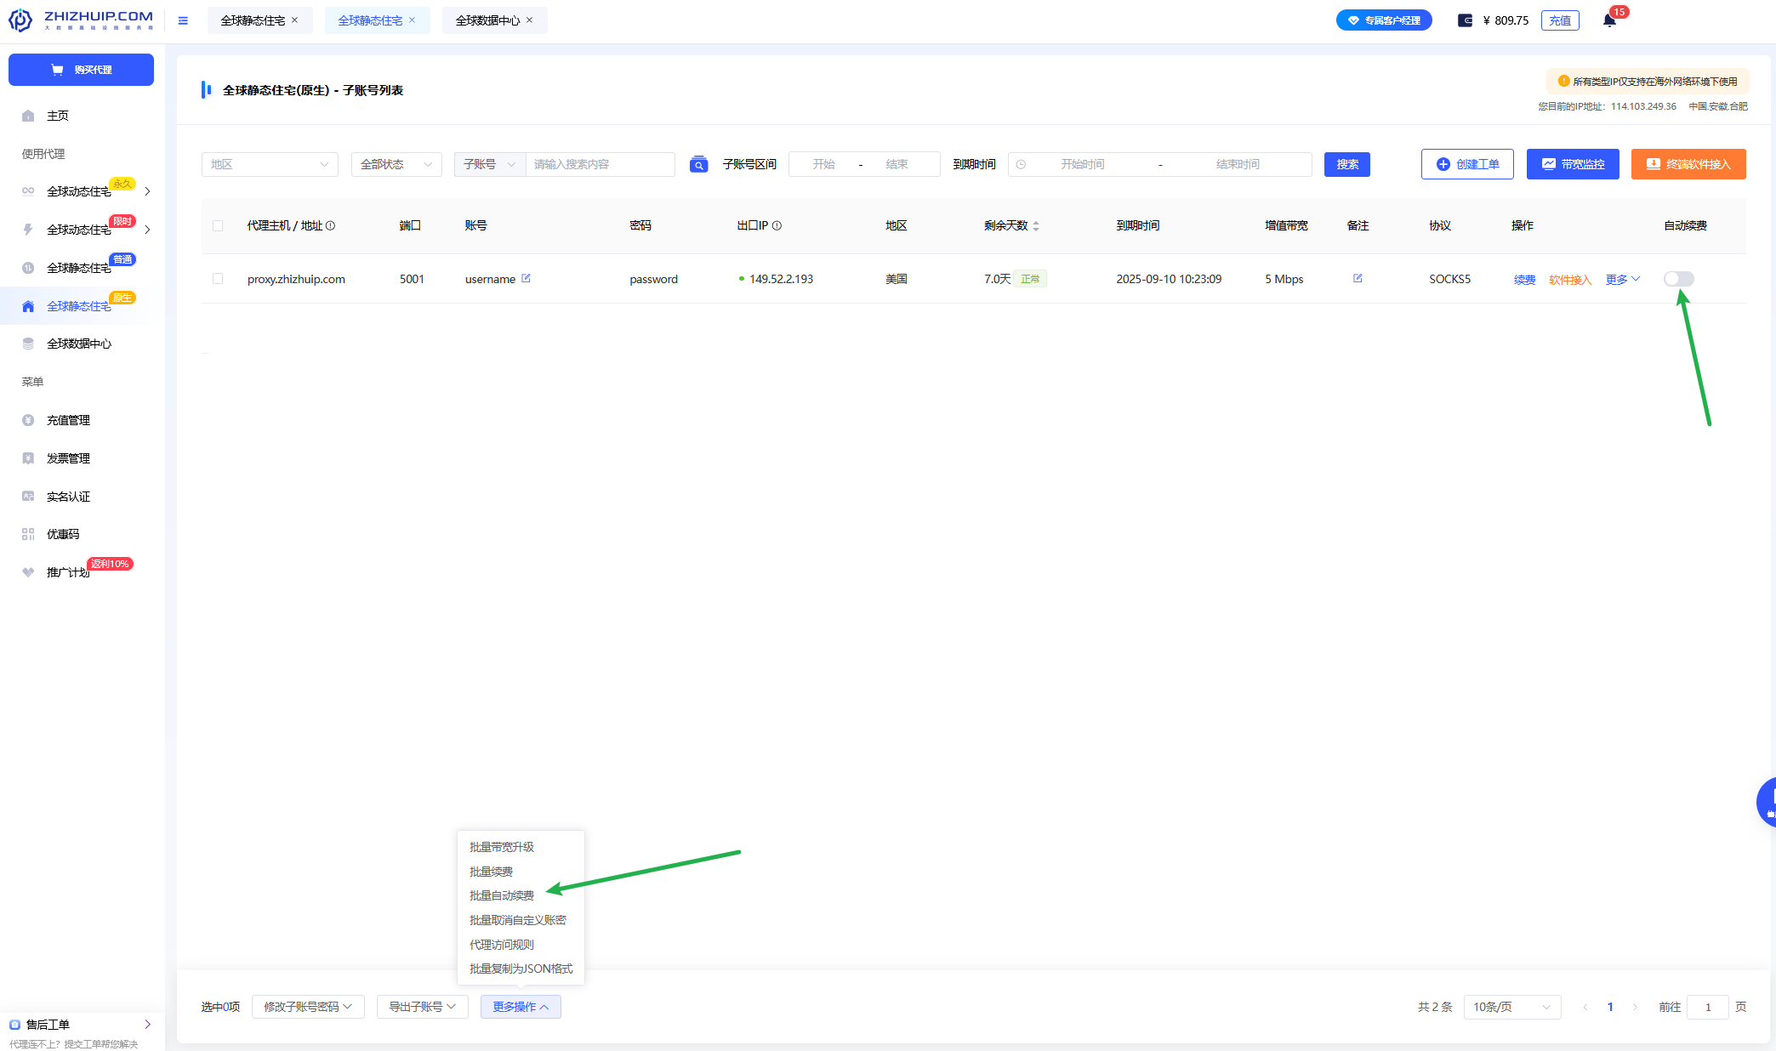Image resolution: width=1776 pixels, height=1051 pixels.
Task: Click the search content input field
Action: [600, 164]
